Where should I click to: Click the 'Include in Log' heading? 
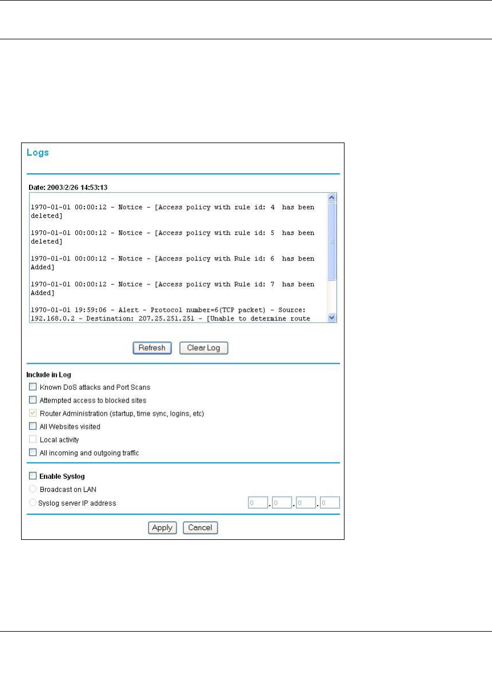48,375
